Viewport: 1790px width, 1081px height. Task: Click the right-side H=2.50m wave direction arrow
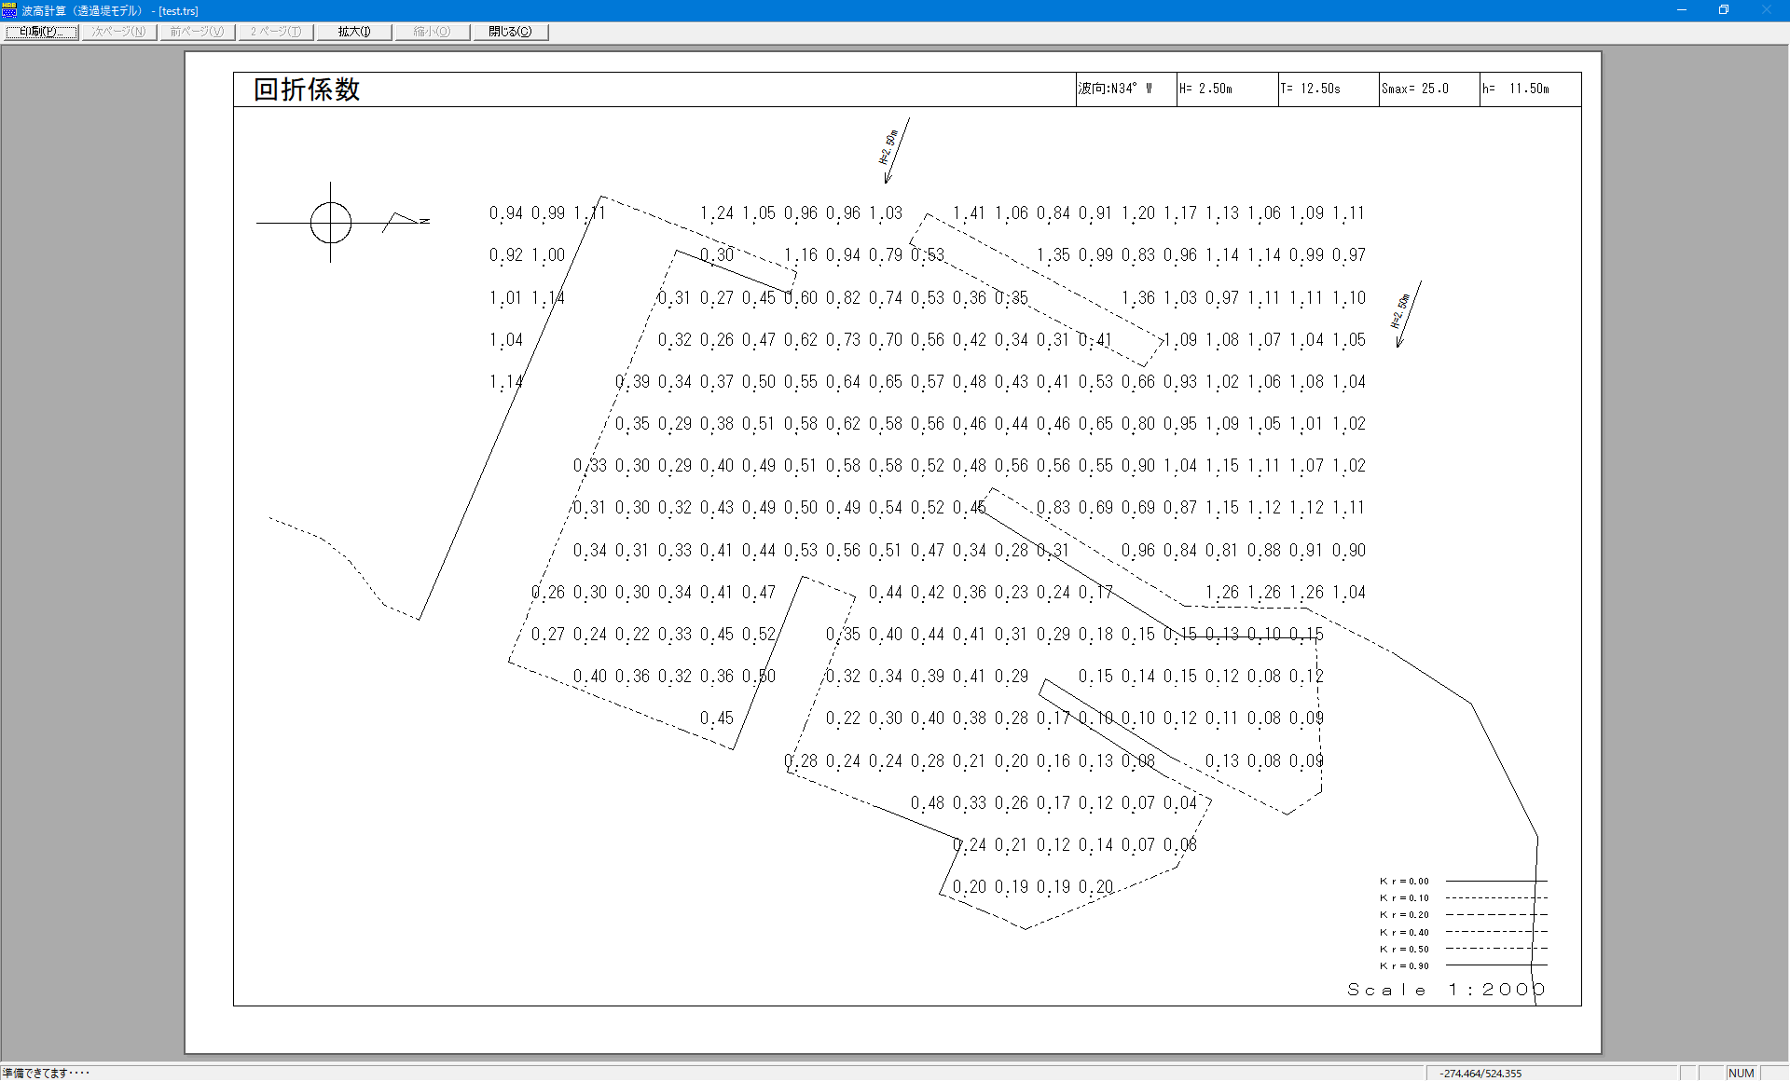pos(1407,314)
